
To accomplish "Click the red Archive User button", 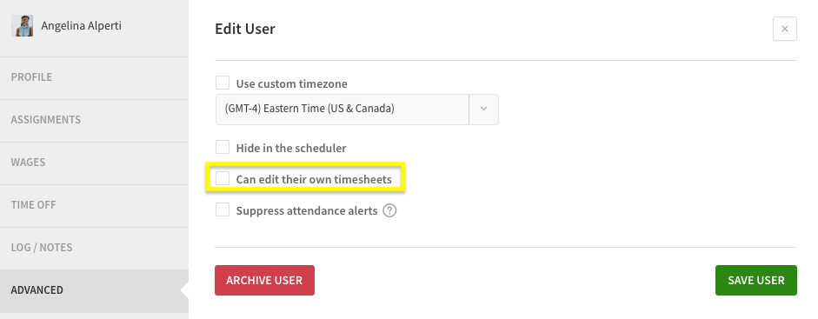I will pos(264,281).
